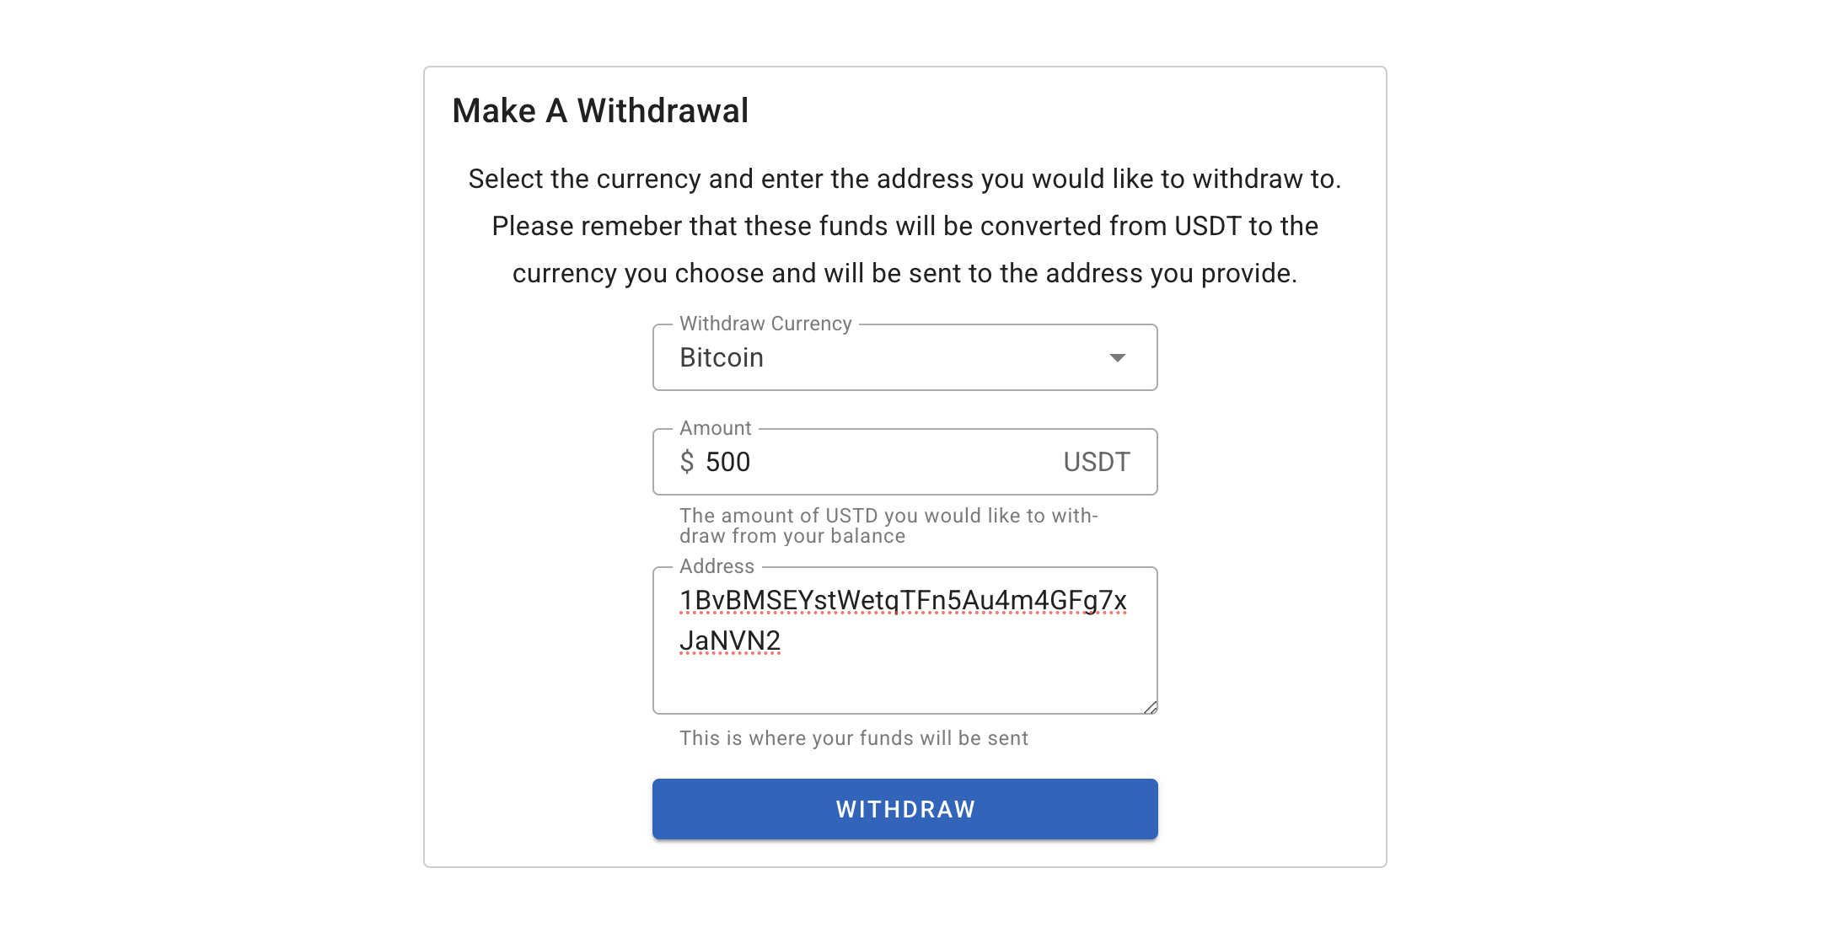Open the Withdraw Currency dropdown
The height and width of the screenshot is (927, 1841).
(904, 358)
